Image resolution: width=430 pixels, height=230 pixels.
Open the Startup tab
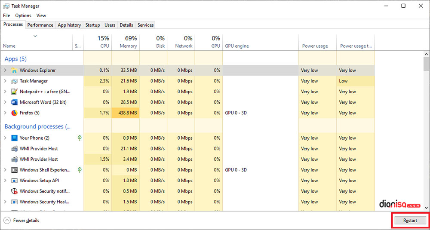(92, 25)
